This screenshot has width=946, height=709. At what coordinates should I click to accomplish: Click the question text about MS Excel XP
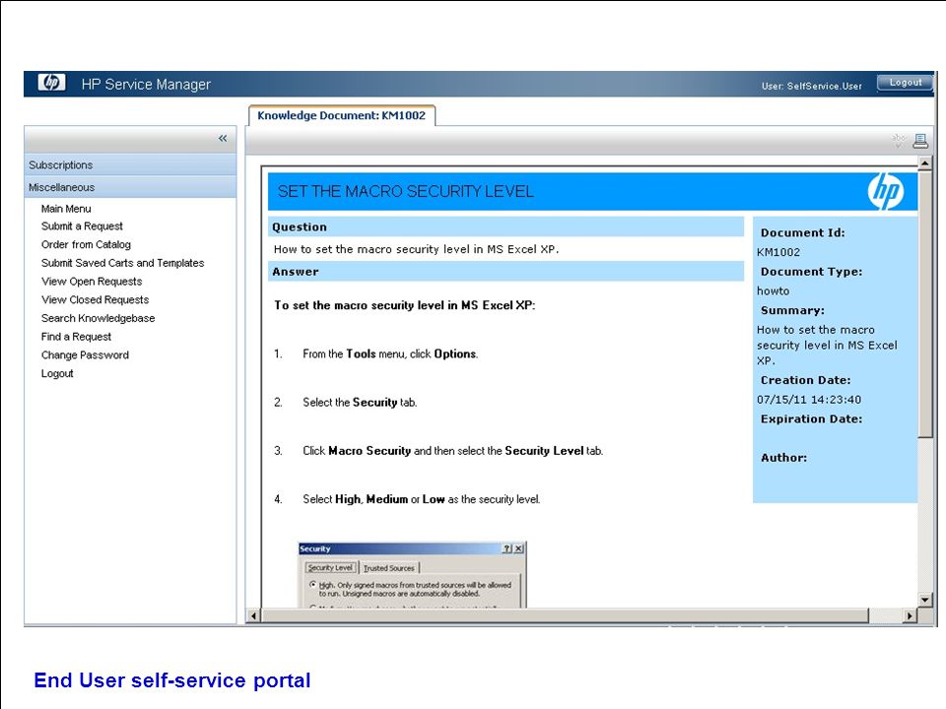tap(416, 249)
